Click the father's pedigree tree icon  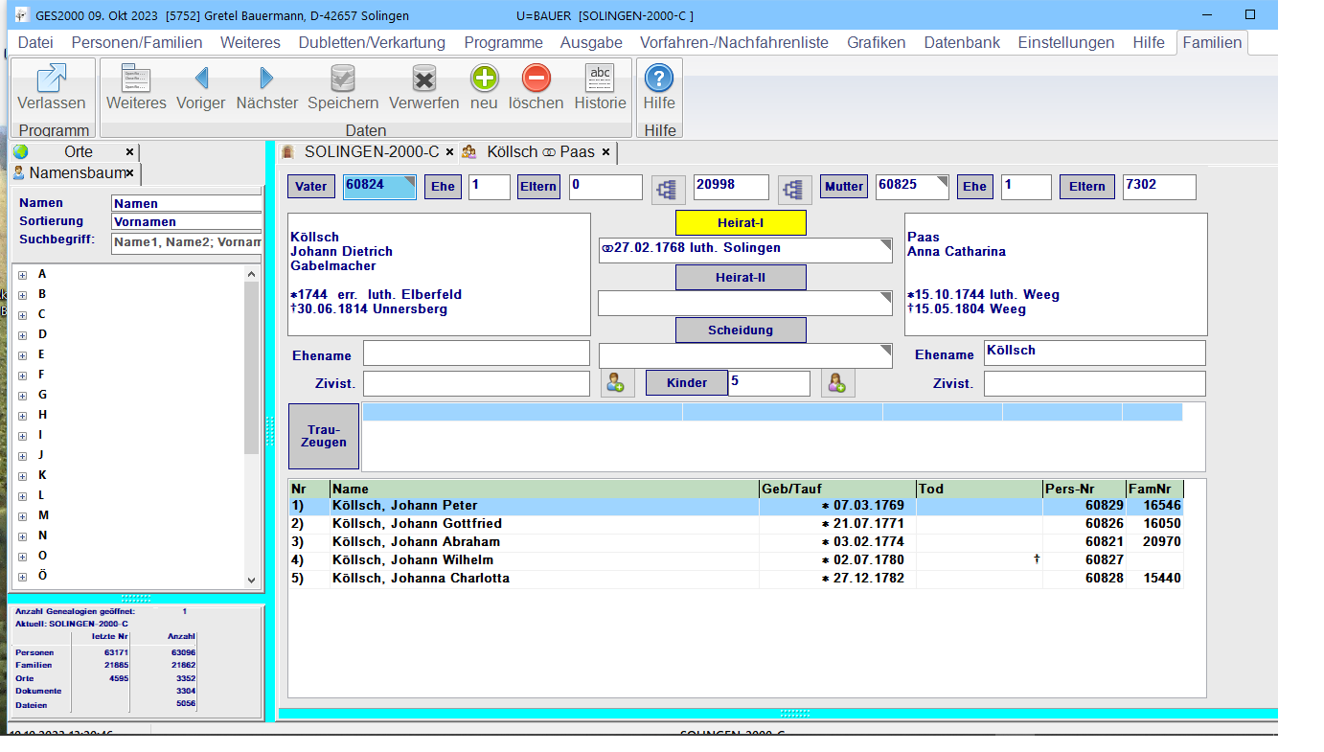click(668, 190)
